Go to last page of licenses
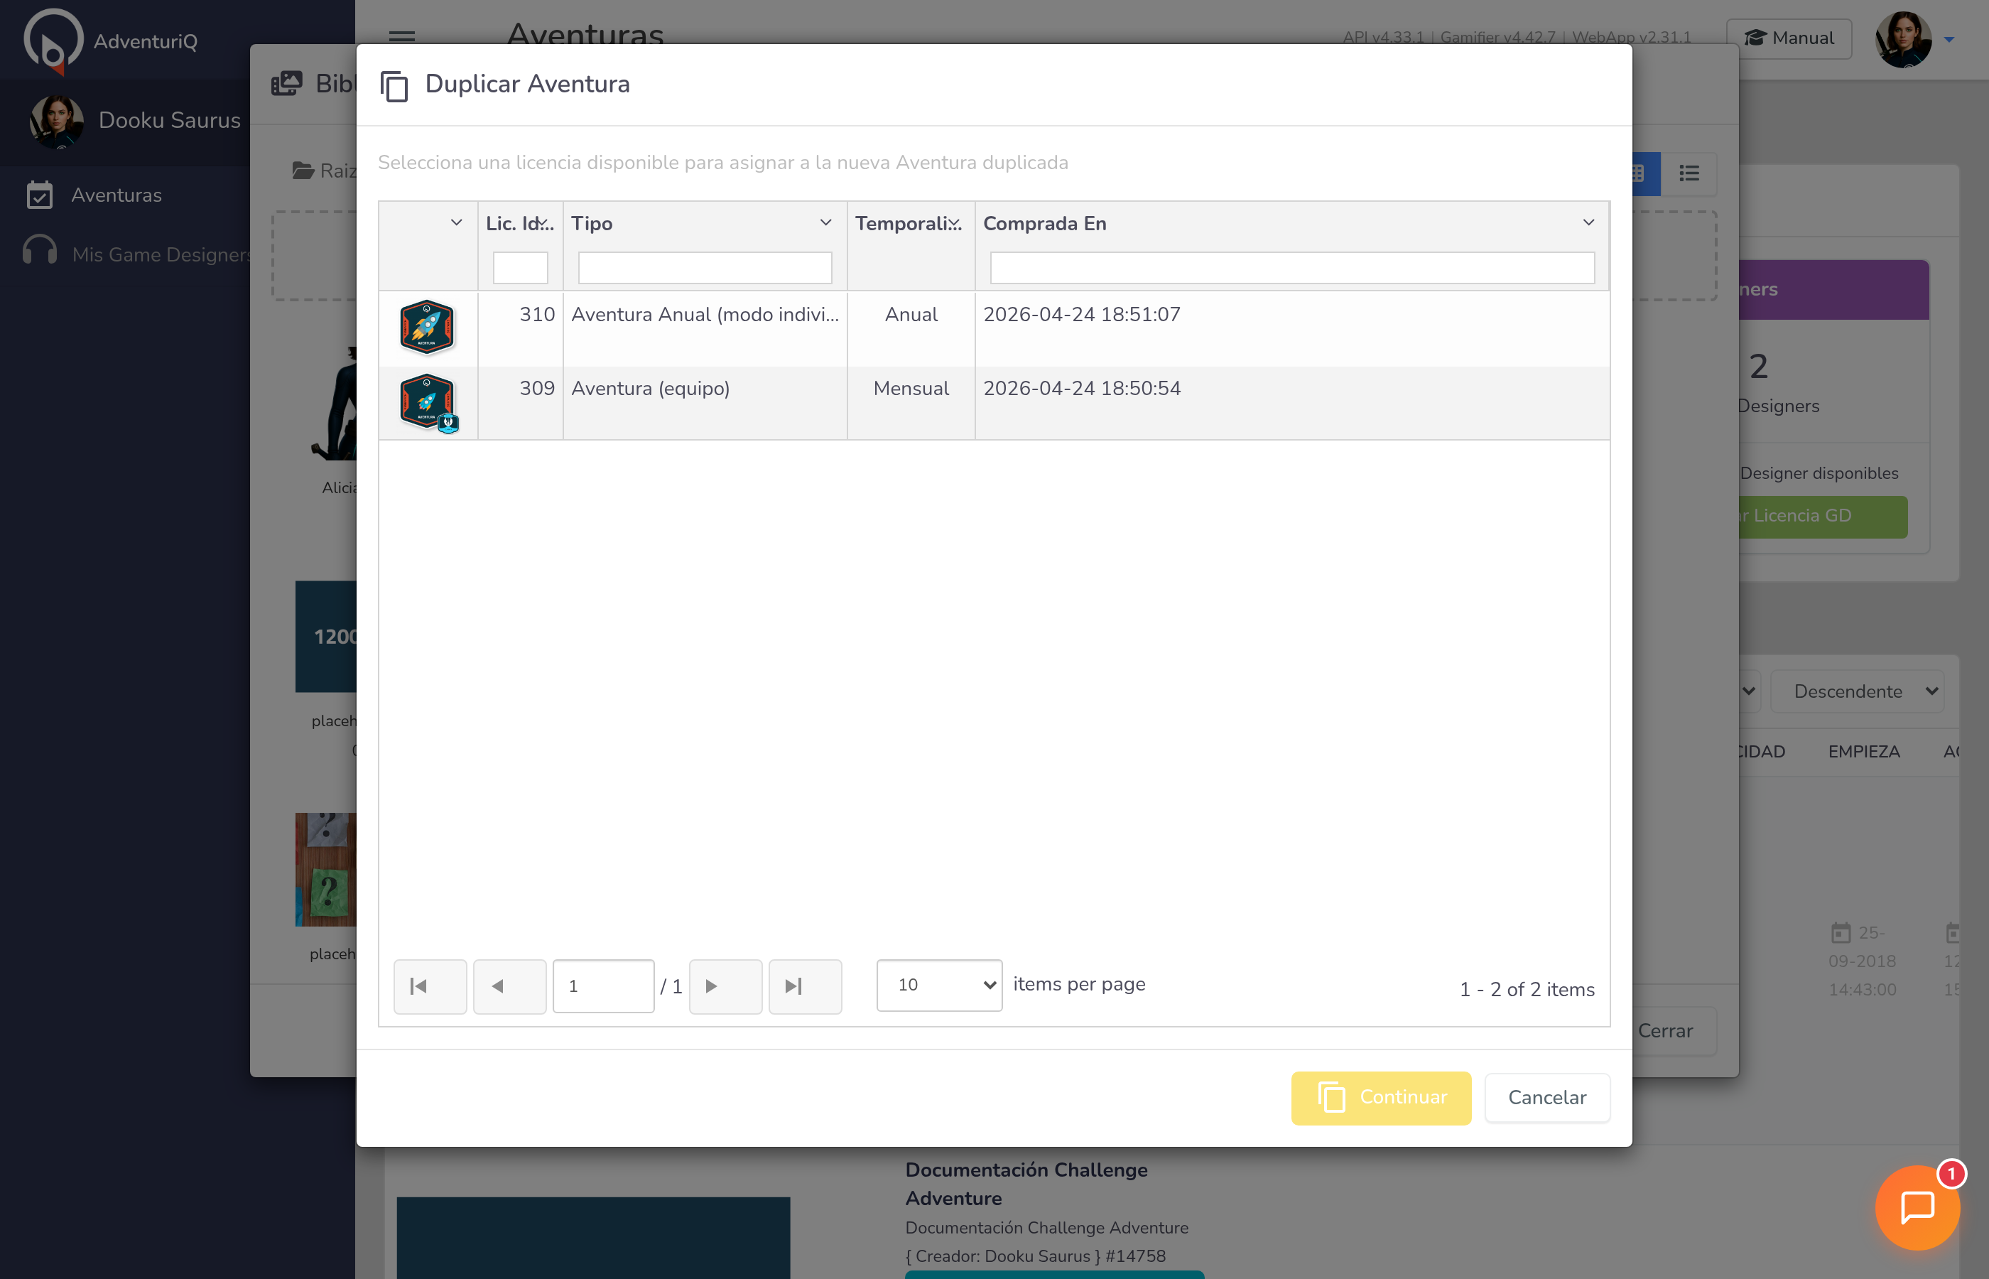 coord(806,986)
